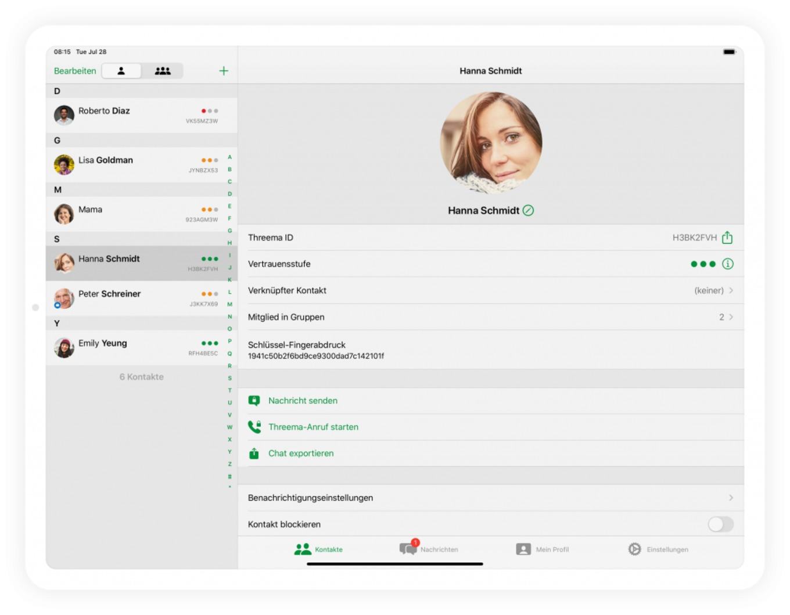Jump to letter D in index

229,194
